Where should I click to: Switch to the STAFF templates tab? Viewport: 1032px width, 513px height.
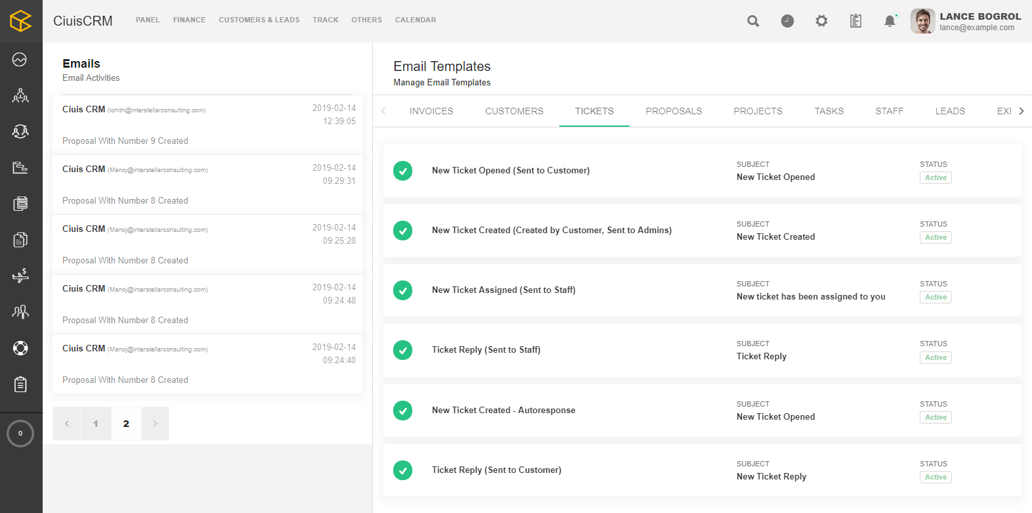coord(890,111)
